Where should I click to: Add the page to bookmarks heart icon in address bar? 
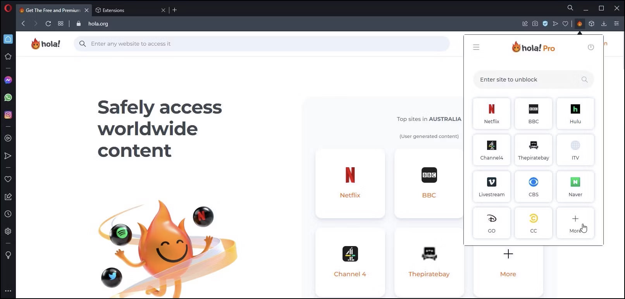pyautogui.click(x=565, y=24)
